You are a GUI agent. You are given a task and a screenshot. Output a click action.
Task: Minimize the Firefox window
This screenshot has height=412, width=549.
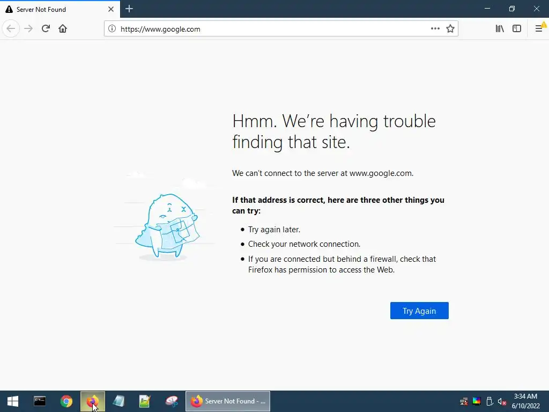tap(487, 9)
